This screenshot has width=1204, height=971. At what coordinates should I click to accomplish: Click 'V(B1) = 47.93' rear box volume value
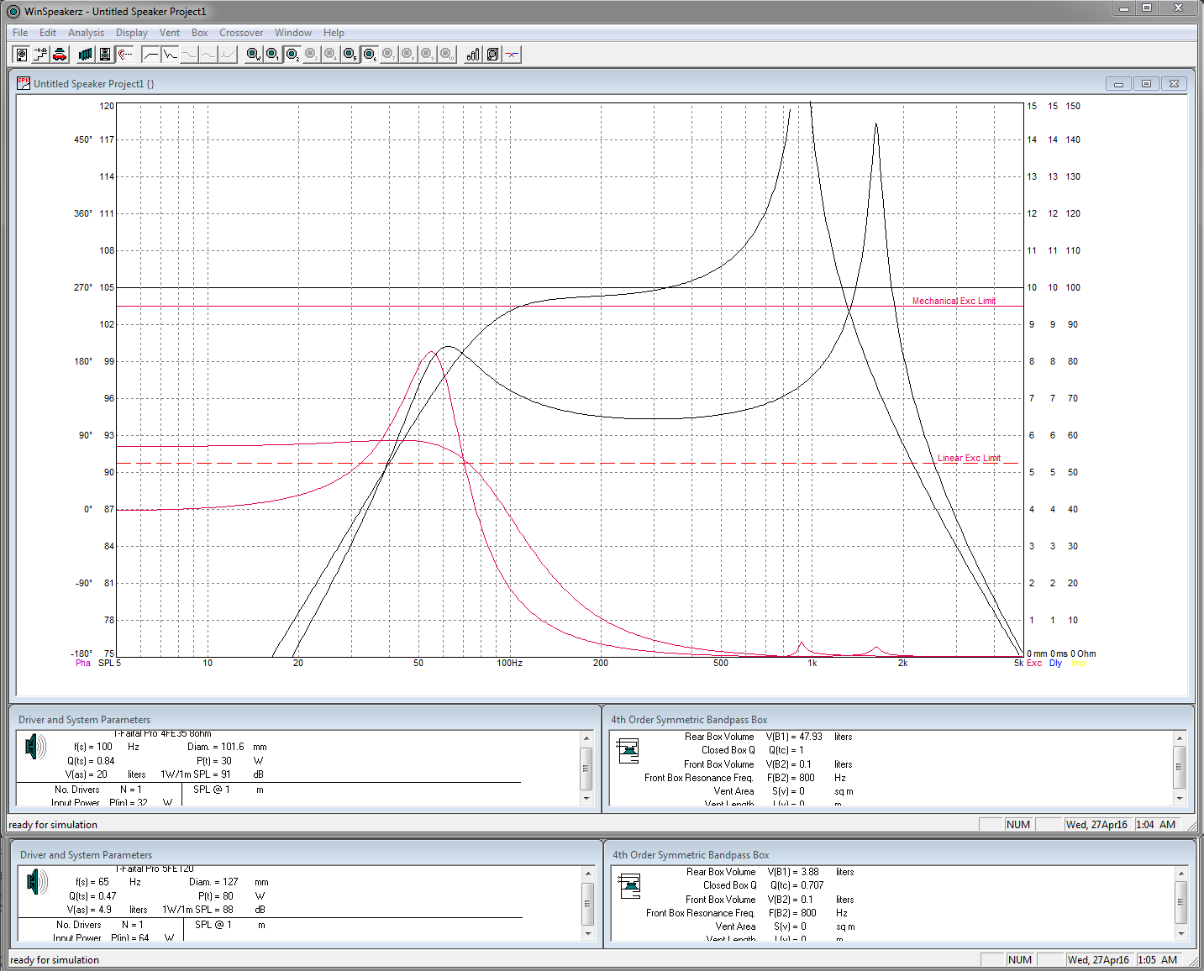click(x=794, y=737)
